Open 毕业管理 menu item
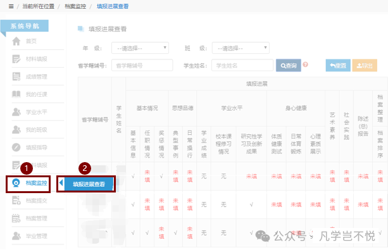 (x=36, y=236)
